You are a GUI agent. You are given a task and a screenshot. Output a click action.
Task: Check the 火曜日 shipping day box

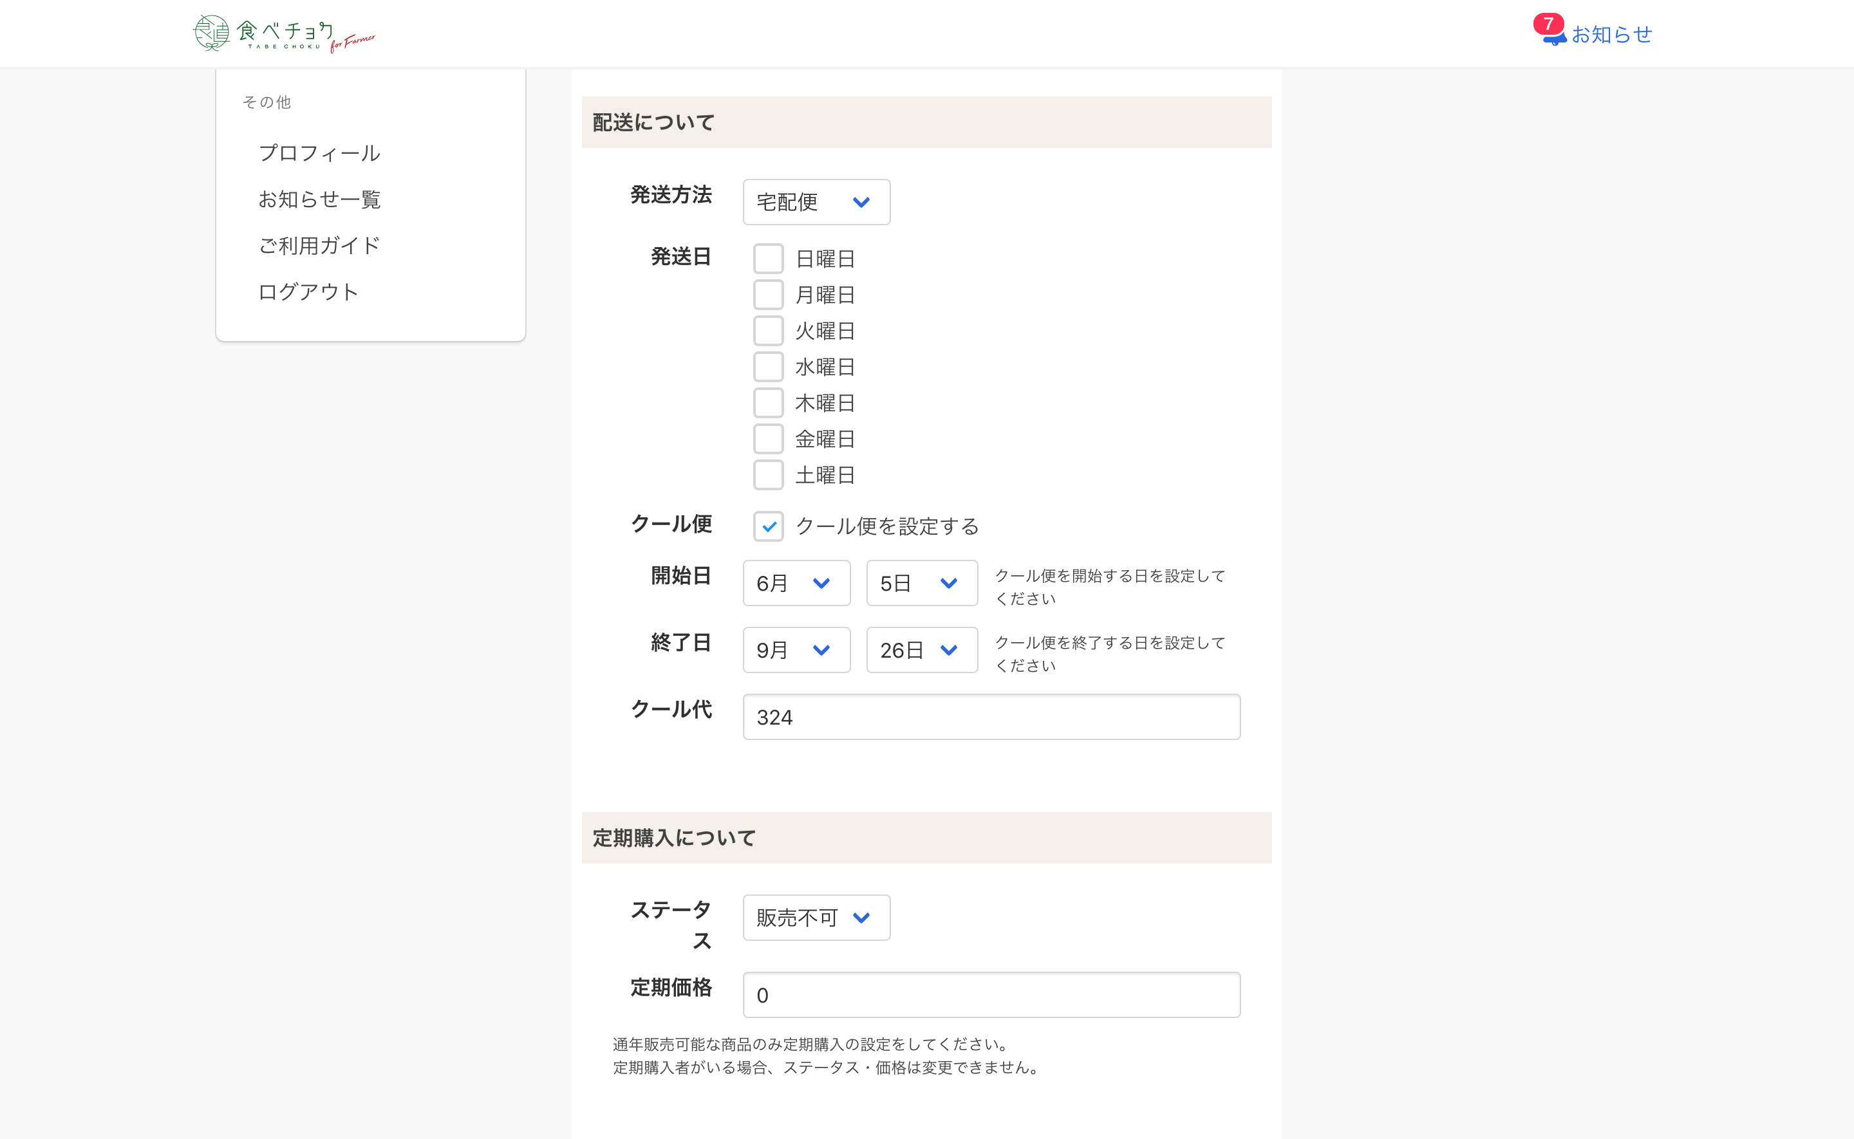769,331
